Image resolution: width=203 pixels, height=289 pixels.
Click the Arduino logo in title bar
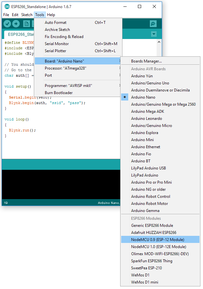(7, 7)
